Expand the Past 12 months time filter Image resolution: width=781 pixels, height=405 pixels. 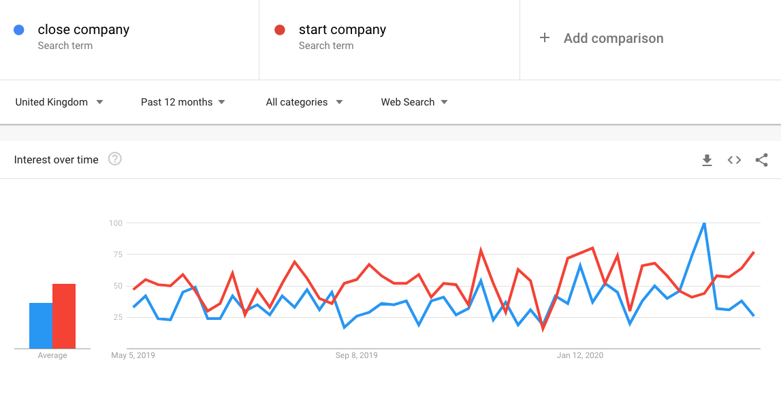(182, 102)
